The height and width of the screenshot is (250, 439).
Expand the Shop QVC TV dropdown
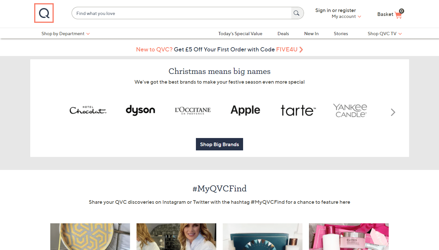385,34
